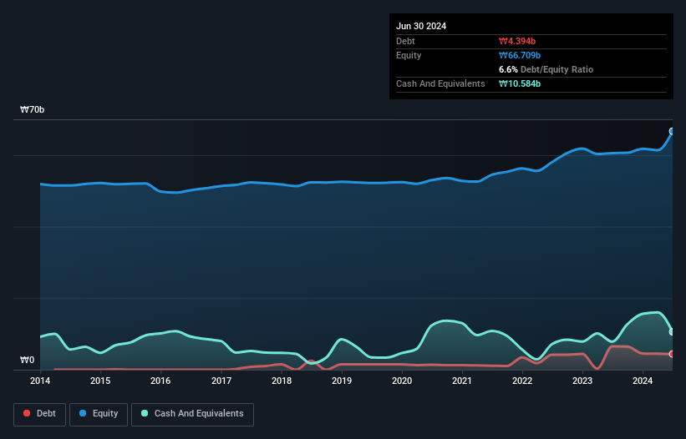Viewport: 686px width, 439px height.
Task: Click the 2020 x-axis label
Action: 402,381
